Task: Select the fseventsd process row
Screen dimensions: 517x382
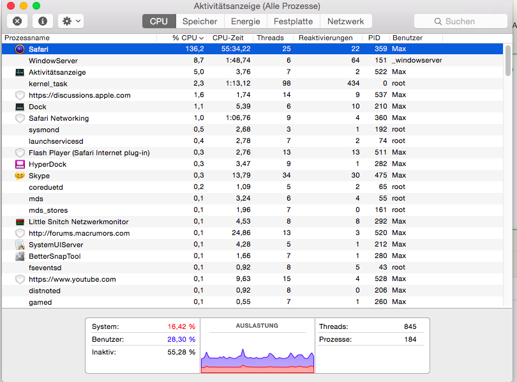Action: pyautogui.click(x=253, y=268)
